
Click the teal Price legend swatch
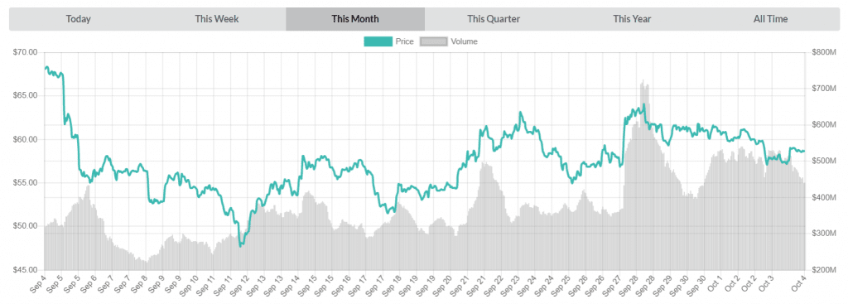click(378, 41)
